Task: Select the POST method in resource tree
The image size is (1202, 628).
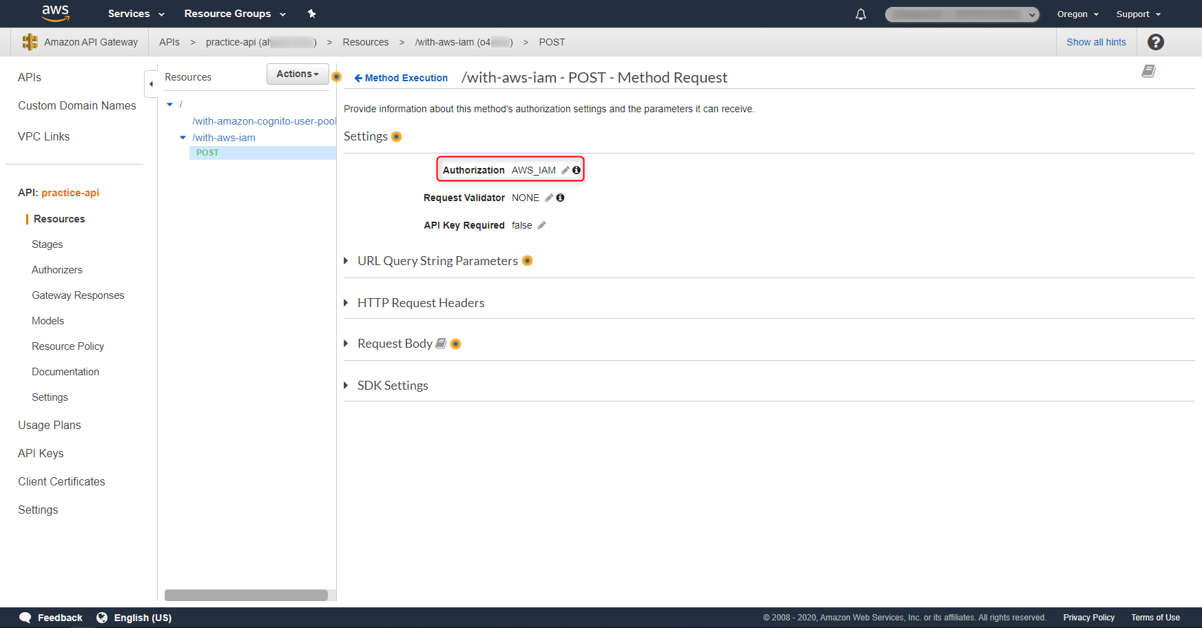Action: (x=207, y=153)
